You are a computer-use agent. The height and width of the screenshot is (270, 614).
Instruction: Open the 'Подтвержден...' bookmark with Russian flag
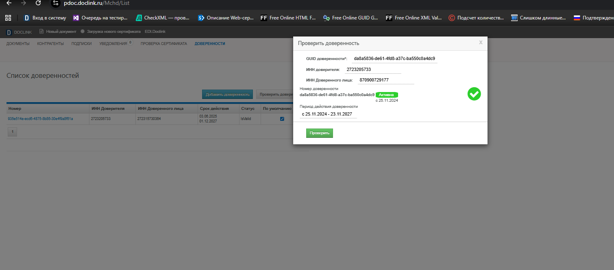point(593,18)
